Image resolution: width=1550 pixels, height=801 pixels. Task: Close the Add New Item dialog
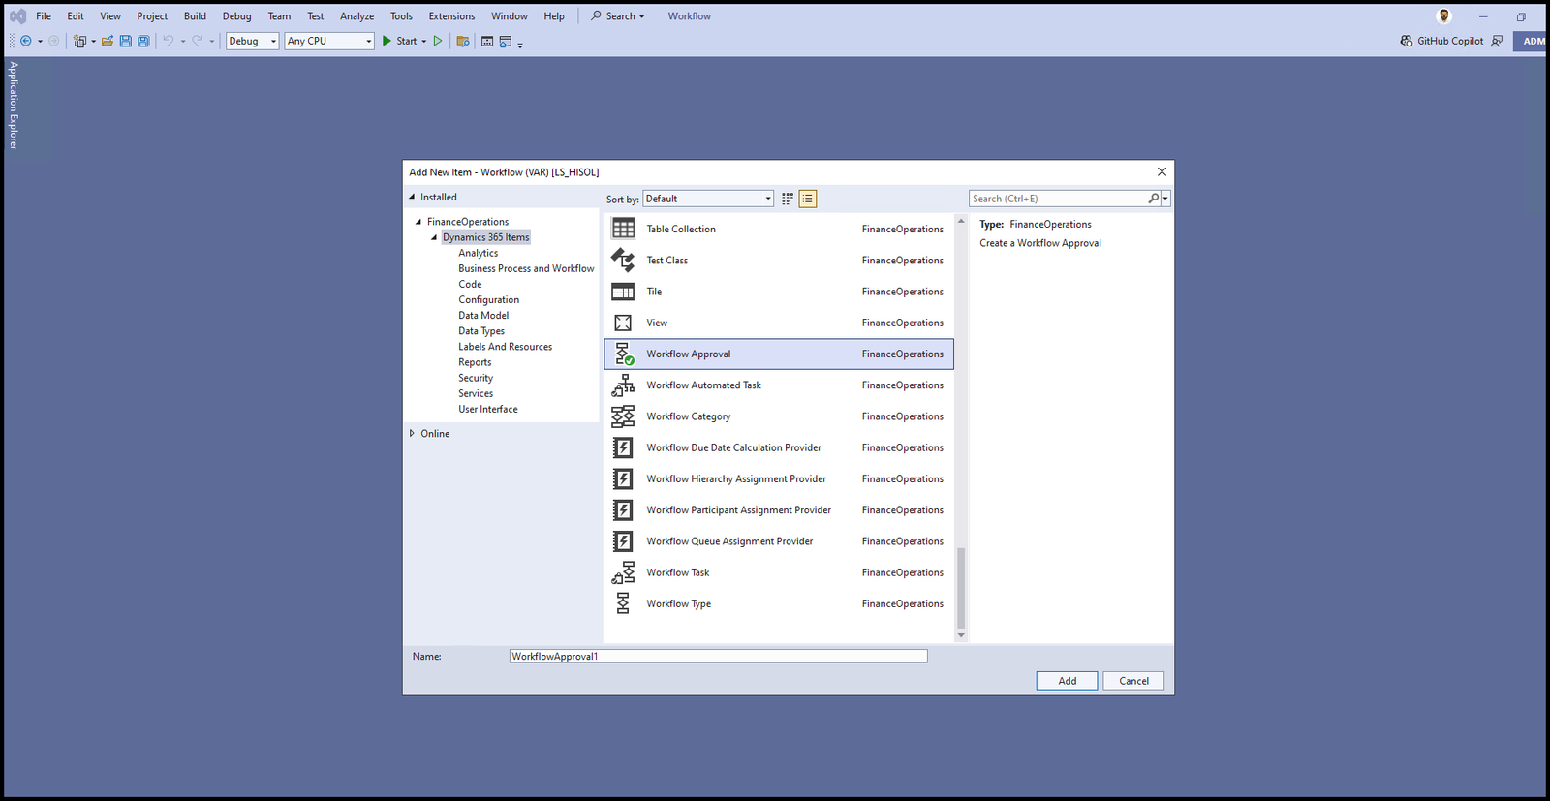pyautogui.click(x=1162, y=171)
